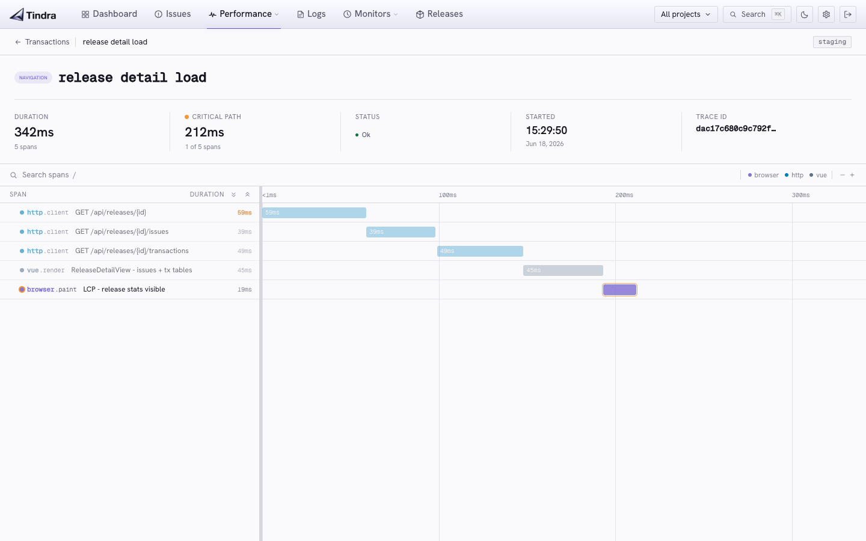Click the 49ms timeline bar
Image resolution: width=866 pixels, height=541 pixels.
tap(480, 251)
